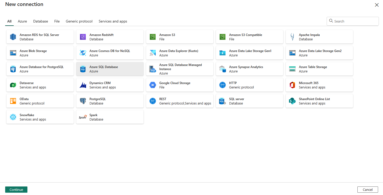Viewport: 383px width, 195px height.
Task: Select the PostgreSQL elephant icon
Action: click(x=83, y=101)
